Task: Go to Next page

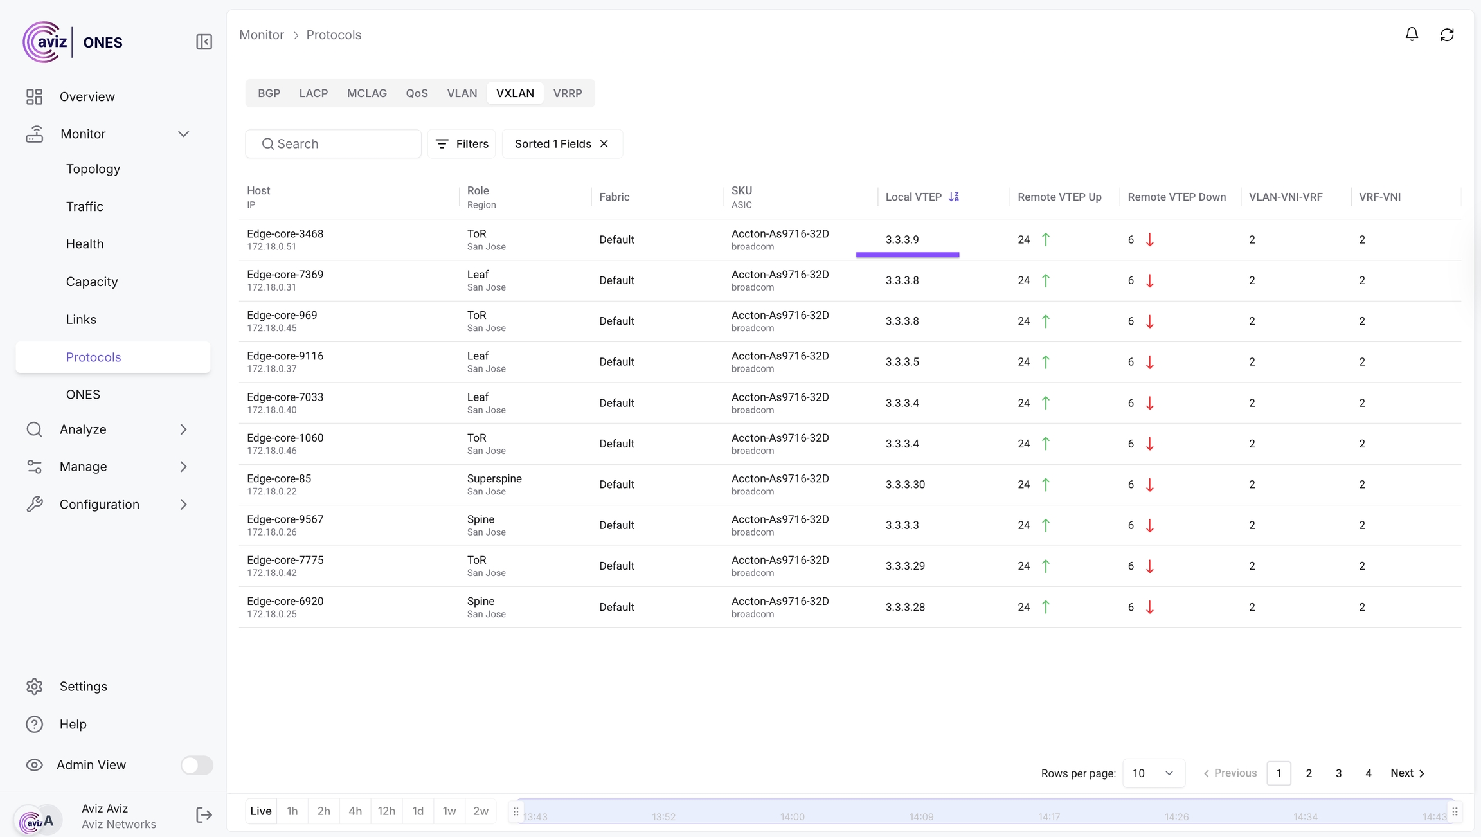Action: point(1408,773)
